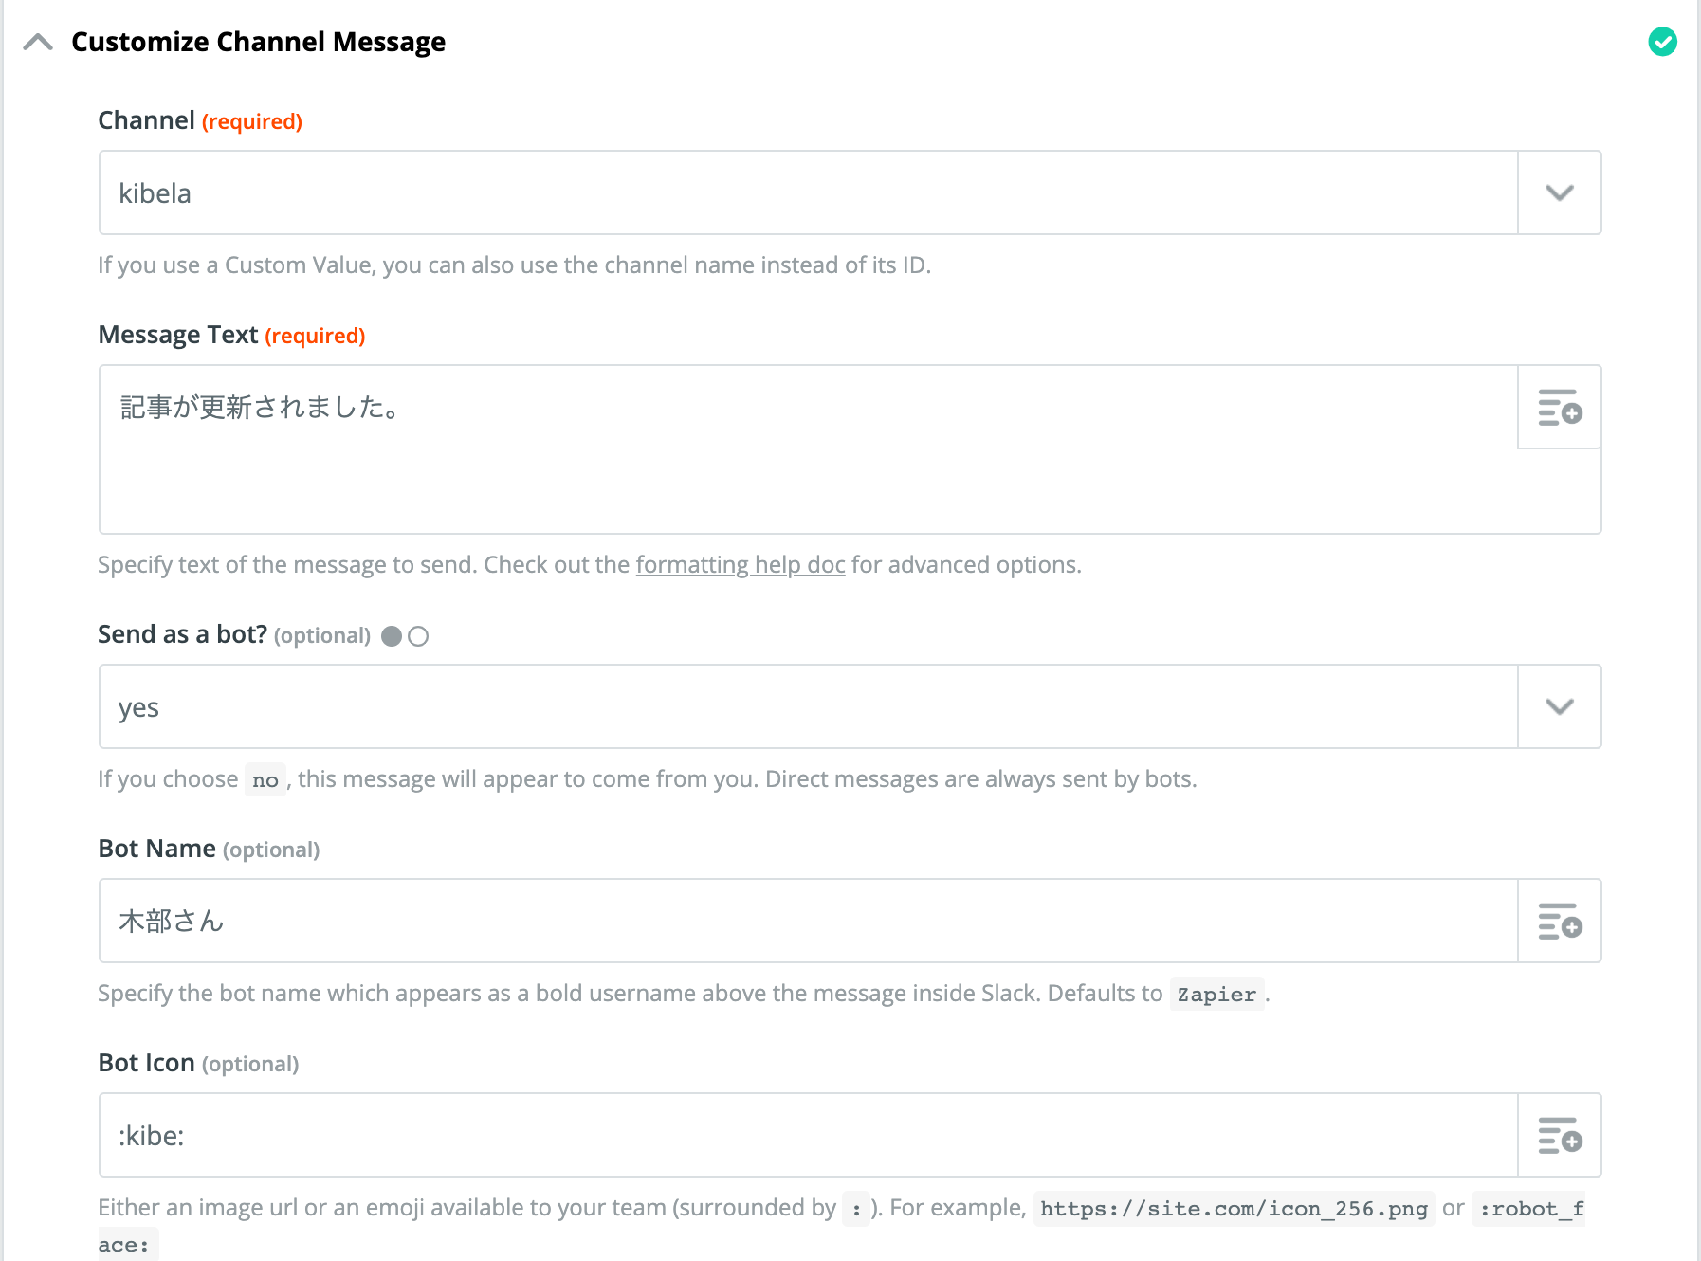
Task: Click the Message Text (required) label
Action: point(231,336)
